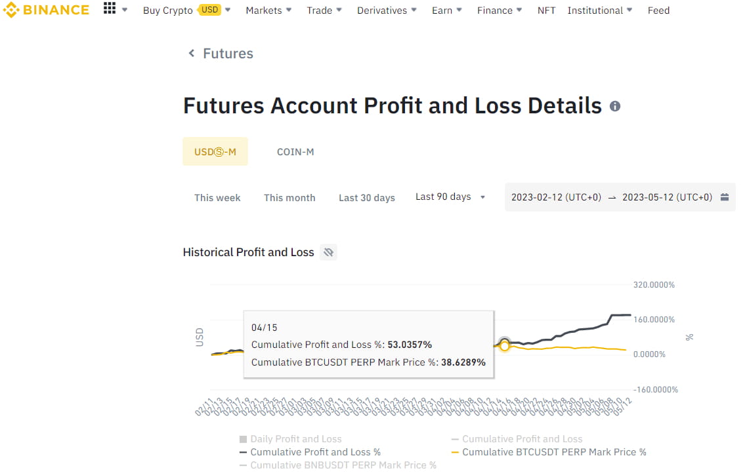Click the back arrow next to Futures
The height and width of the screenshot is (475, 747).
192,53
